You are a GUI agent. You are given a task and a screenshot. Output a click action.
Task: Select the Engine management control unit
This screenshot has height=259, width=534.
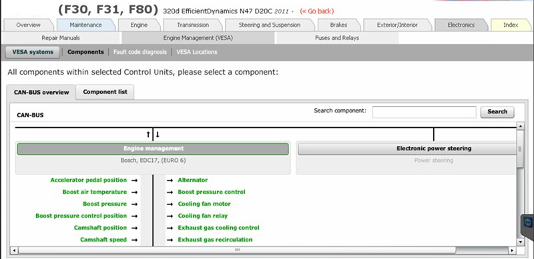[154, 149]
